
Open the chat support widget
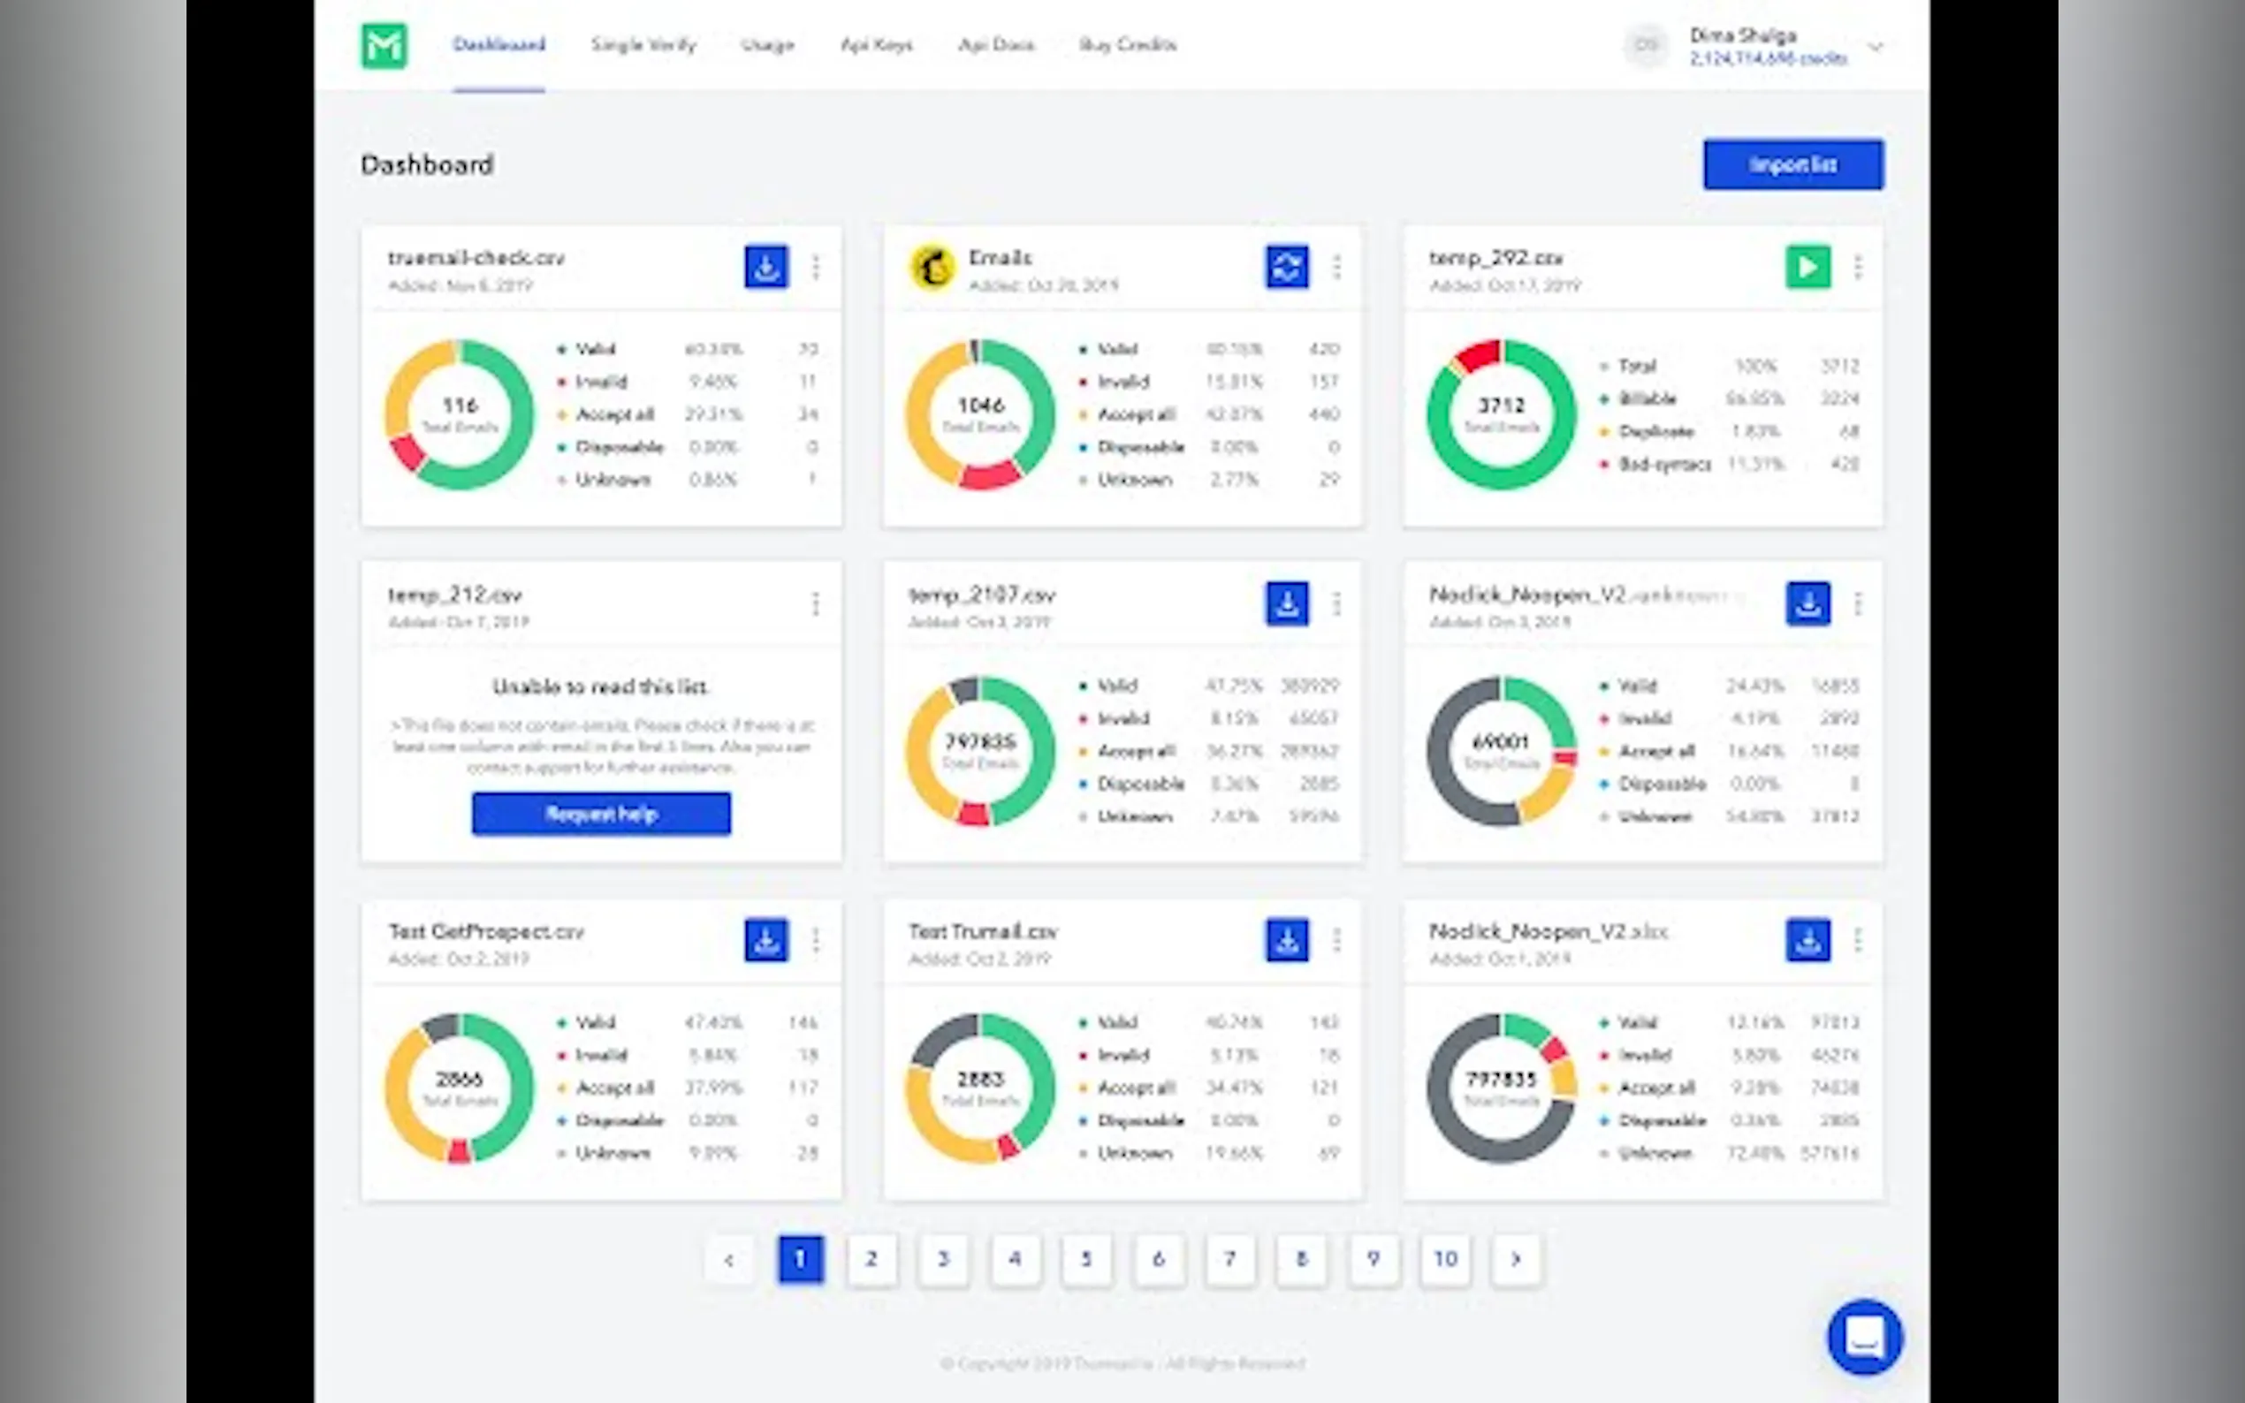point(1864,1336)
